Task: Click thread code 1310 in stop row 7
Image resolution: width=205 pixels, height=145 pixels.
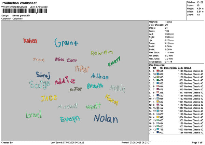Action: pos(181,89)
